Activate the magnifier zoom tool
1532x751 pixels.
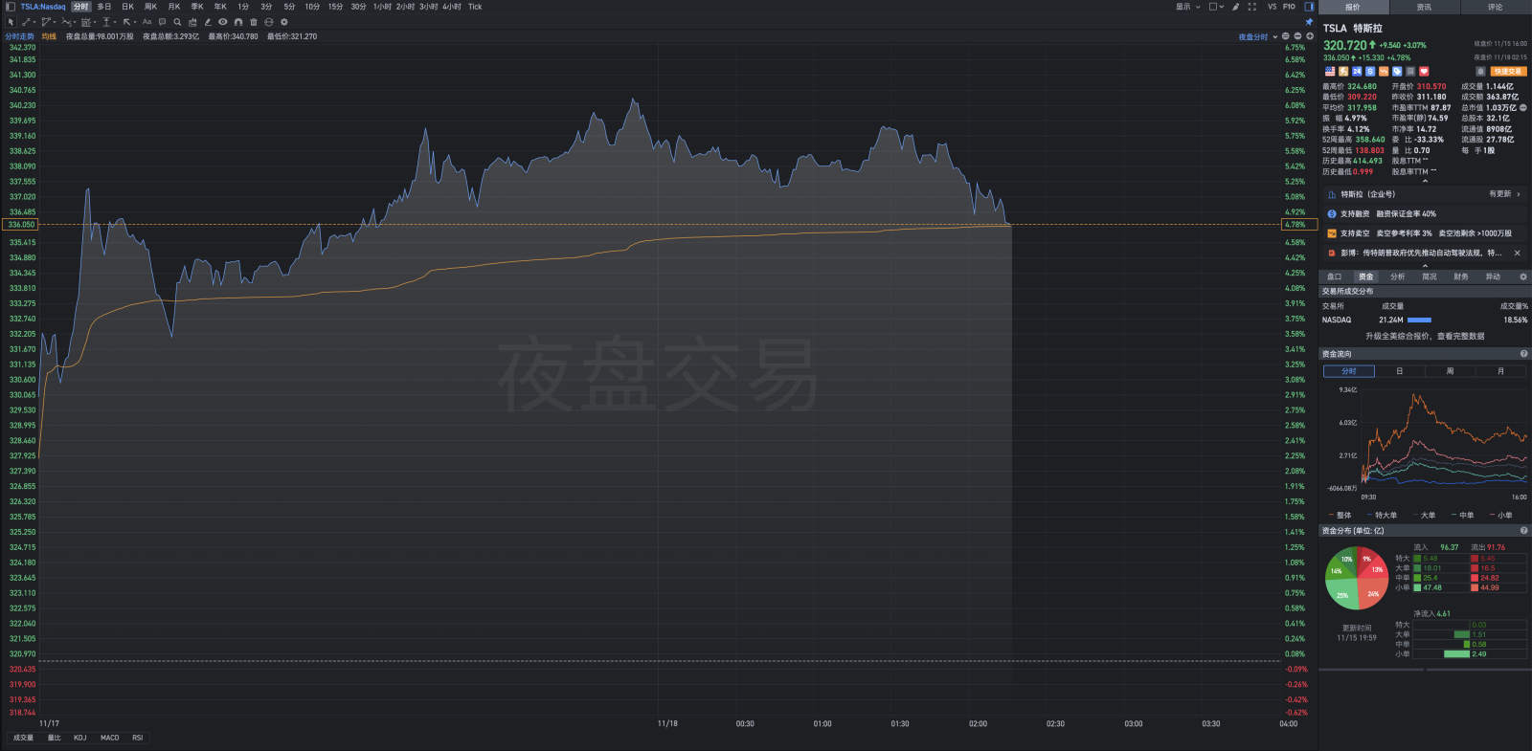point(177,22)
